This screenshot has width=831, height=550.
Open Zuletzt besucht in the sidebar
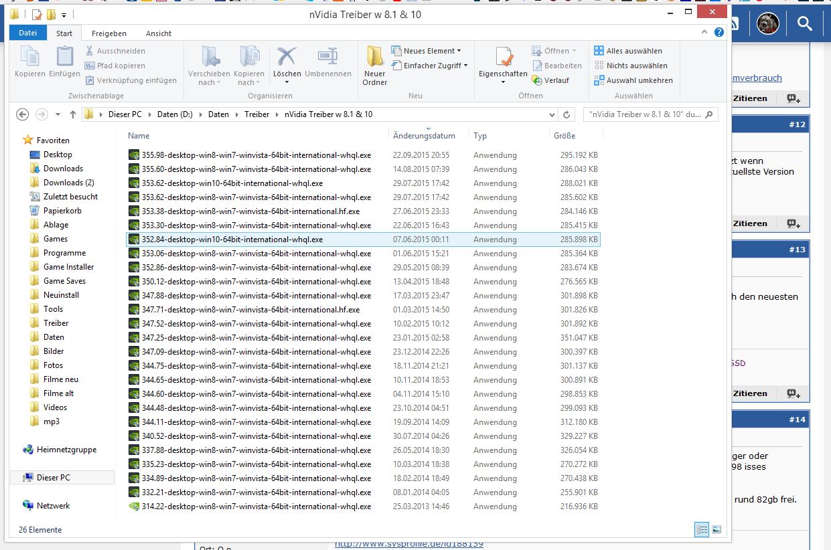click(x=70, y=197)
